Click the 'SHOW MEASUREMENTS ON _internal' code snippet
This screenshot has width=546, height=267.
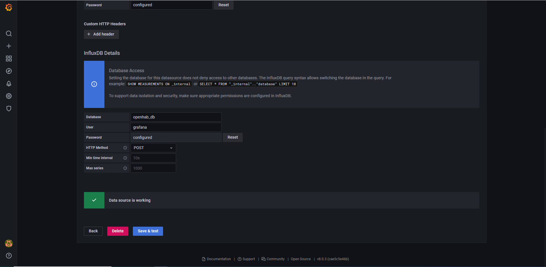tap(159, 84)
